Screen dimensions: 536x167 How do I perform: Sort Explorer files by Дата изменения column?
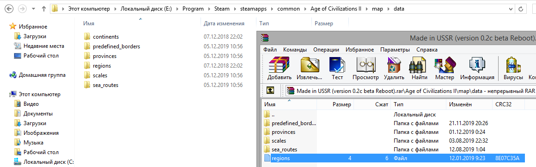[224, 23]
